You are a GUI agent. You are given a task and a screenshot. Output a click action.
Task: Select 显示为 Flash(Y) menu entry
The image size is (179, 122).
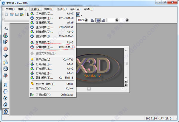(x=53, y=84)
